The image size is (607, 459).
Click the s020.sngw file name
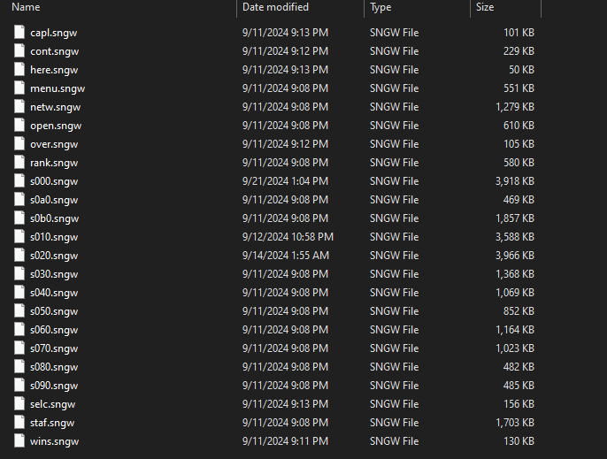click(54, 256)
